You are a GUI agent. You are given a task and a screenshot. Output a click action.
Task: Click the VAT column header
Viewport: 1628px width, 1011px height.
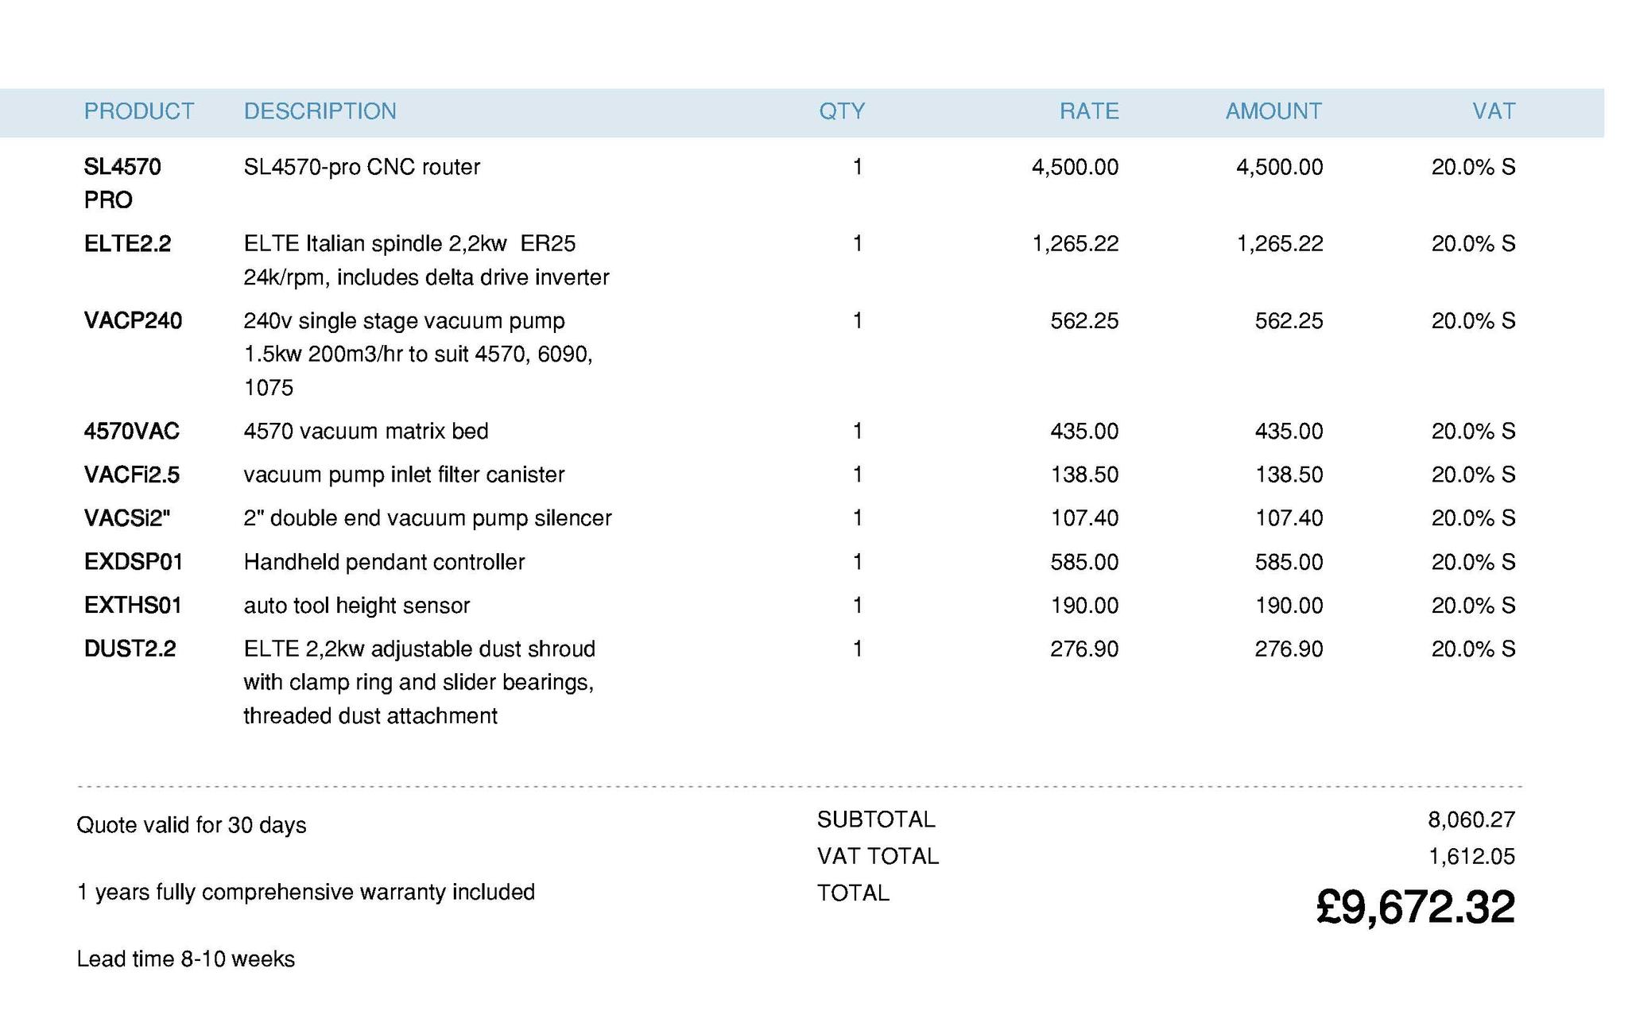pos(1493,111)
